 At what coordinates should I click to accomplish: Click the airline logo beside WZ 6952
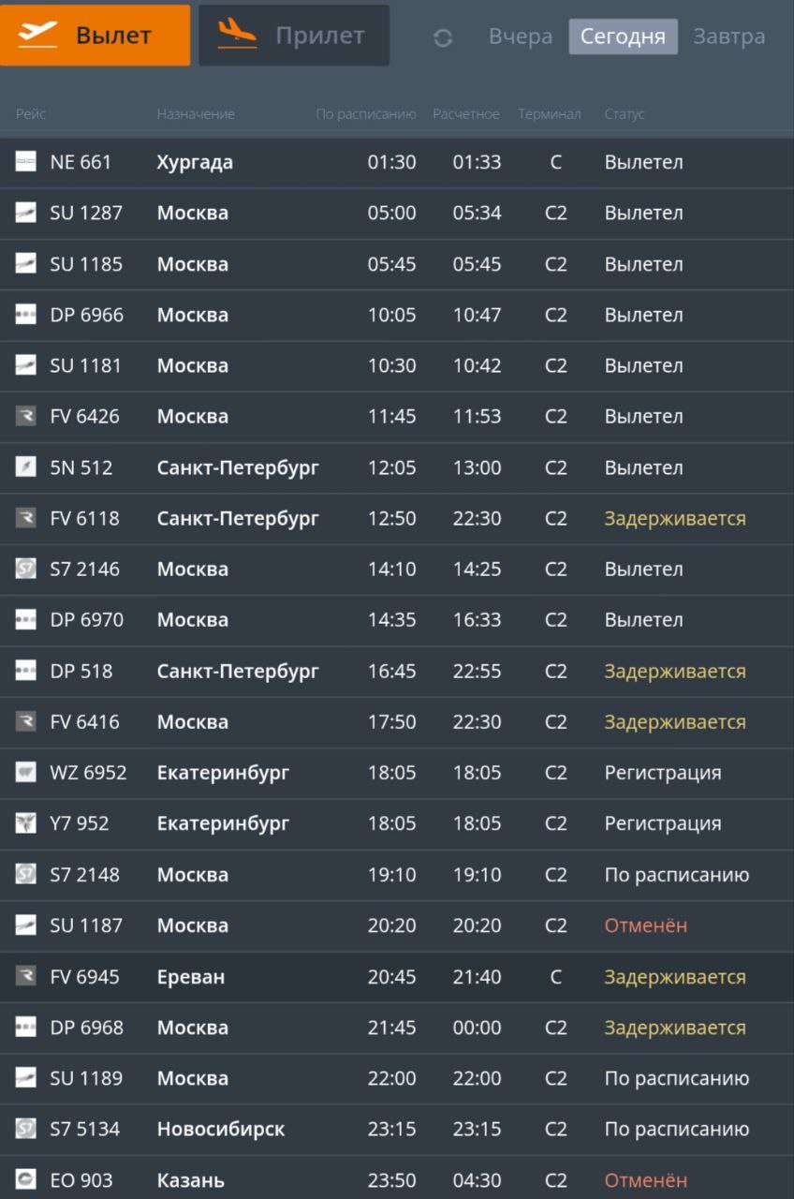[x=25, y=773]
